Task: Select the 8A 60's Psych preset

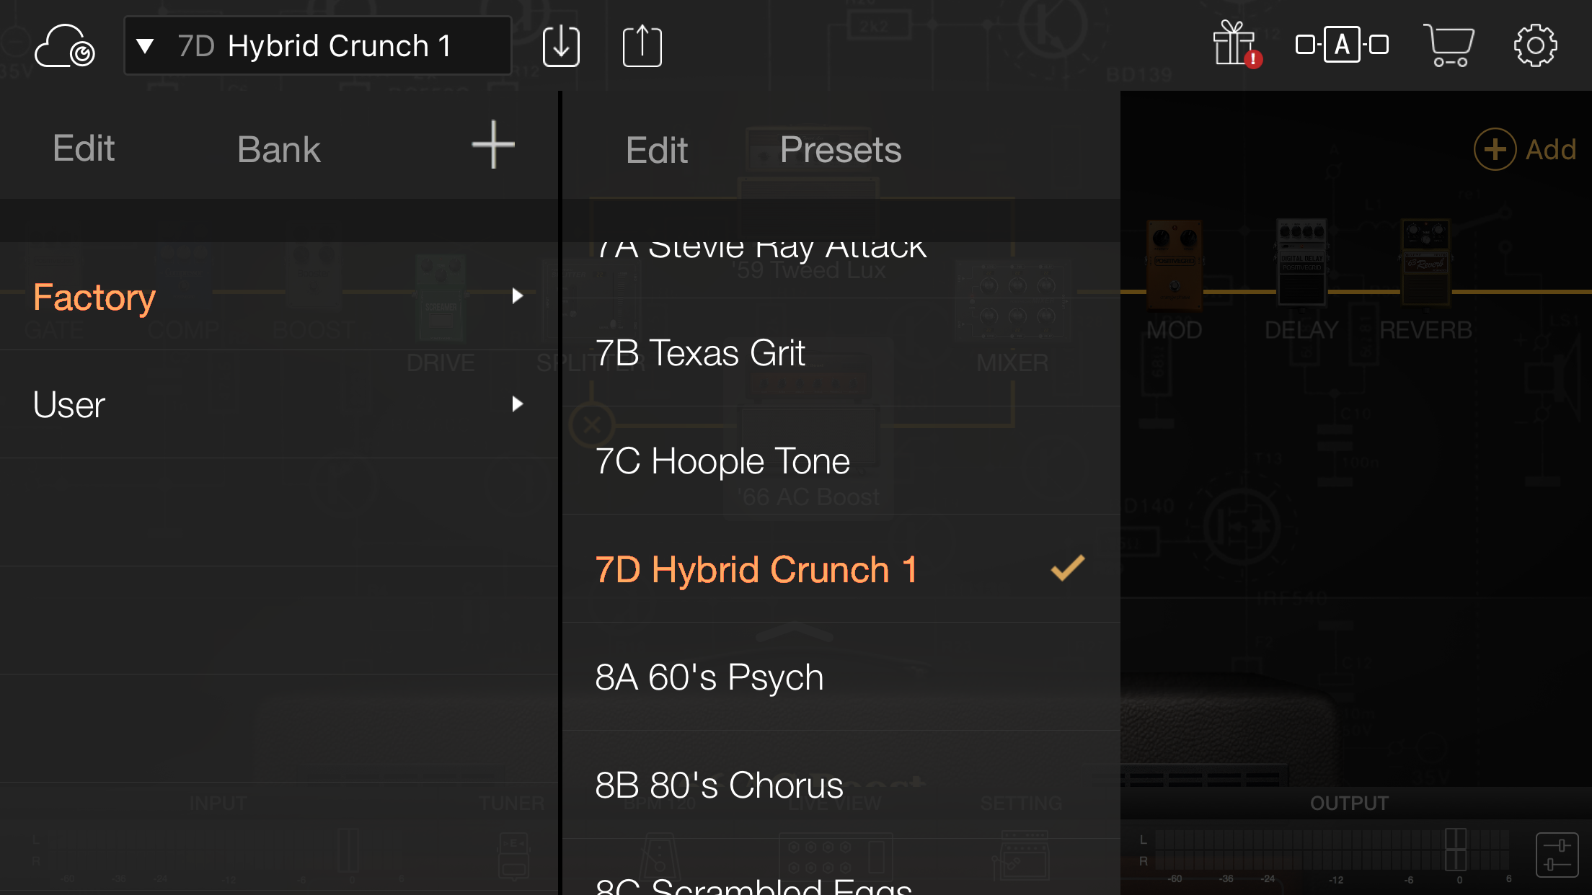Action: pos(709,677)
